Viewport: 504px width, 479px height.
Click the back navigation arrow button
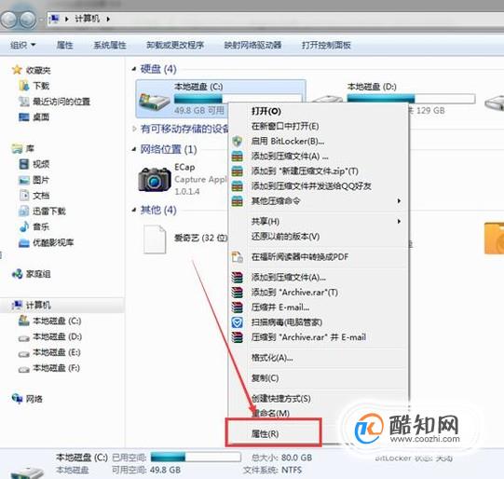point(8,20)
